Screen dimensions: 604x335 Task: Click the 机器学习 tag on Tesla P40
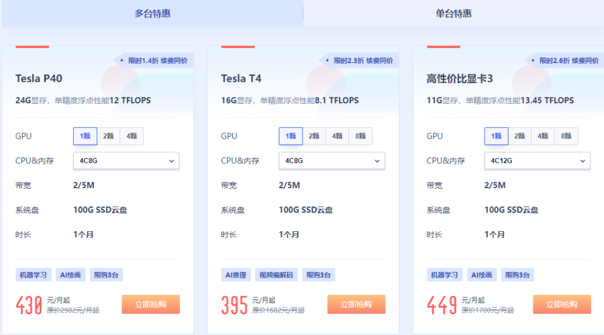33,275
